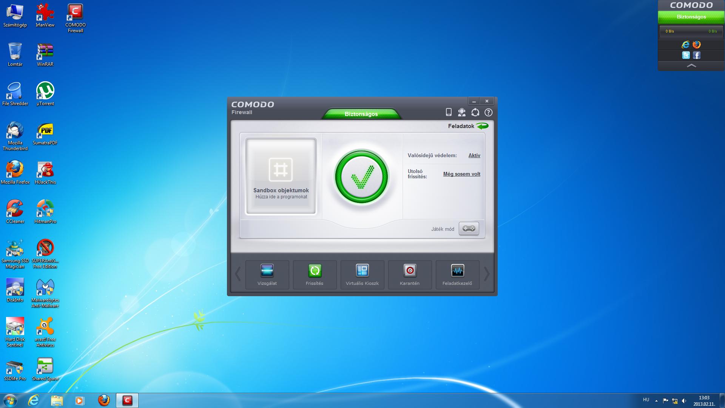Click the HU language indicator

646,400
